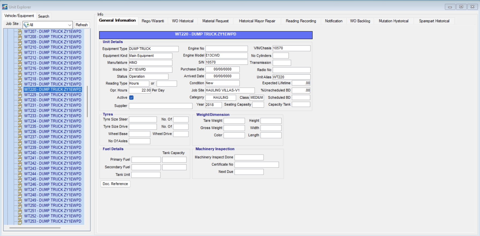Select WT229 - DUMP TRUCK in the tree
Viewport: 480px width, 236px height.
coord(53,95)
